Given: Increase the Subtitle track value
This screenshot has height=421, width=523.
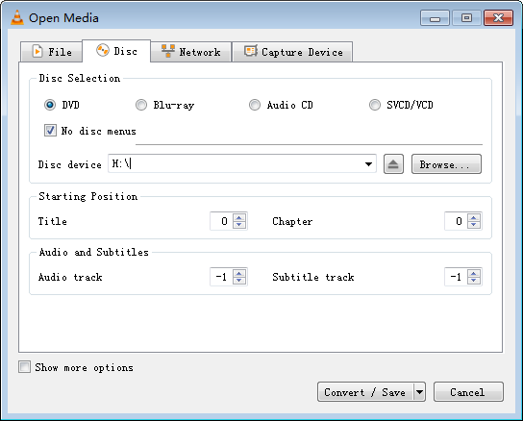Looking at the screenshot, I should tap(474, 273).
